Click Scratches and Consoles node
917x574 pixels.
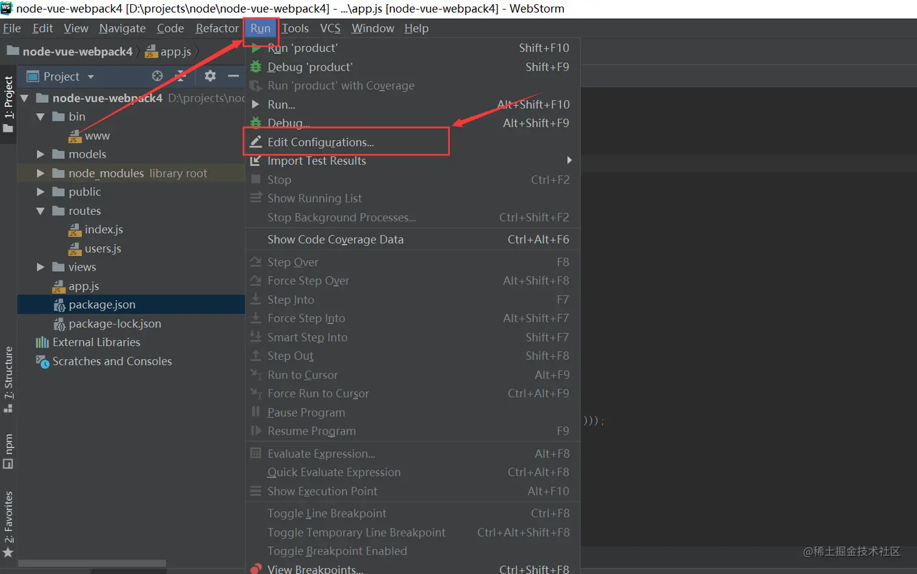112,361
